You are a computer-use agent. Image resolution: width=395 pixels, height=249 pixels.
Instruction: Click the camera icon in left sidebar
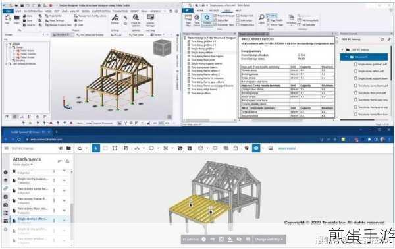click(x=5, y=205)
